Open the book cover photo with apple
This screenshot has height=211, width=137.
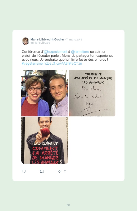point(45,141)
